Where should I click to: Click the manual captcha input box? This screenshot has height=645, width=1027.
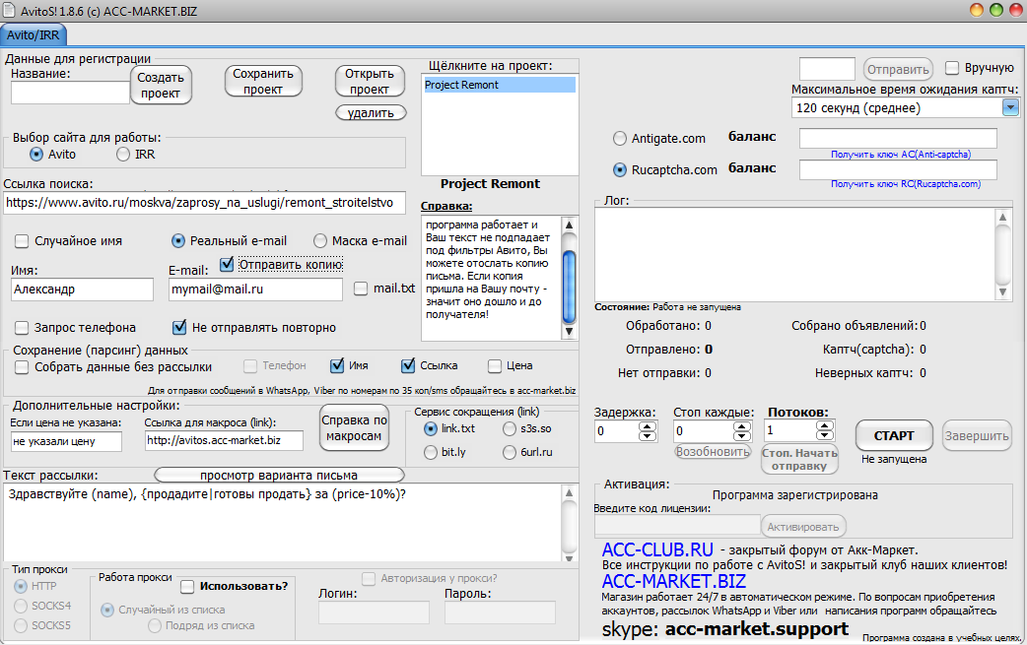[x=827, y=69]
